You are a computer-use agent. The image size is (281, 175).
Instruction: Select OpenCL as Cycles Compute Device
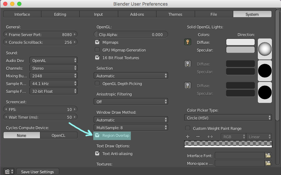tap(59, 135)
